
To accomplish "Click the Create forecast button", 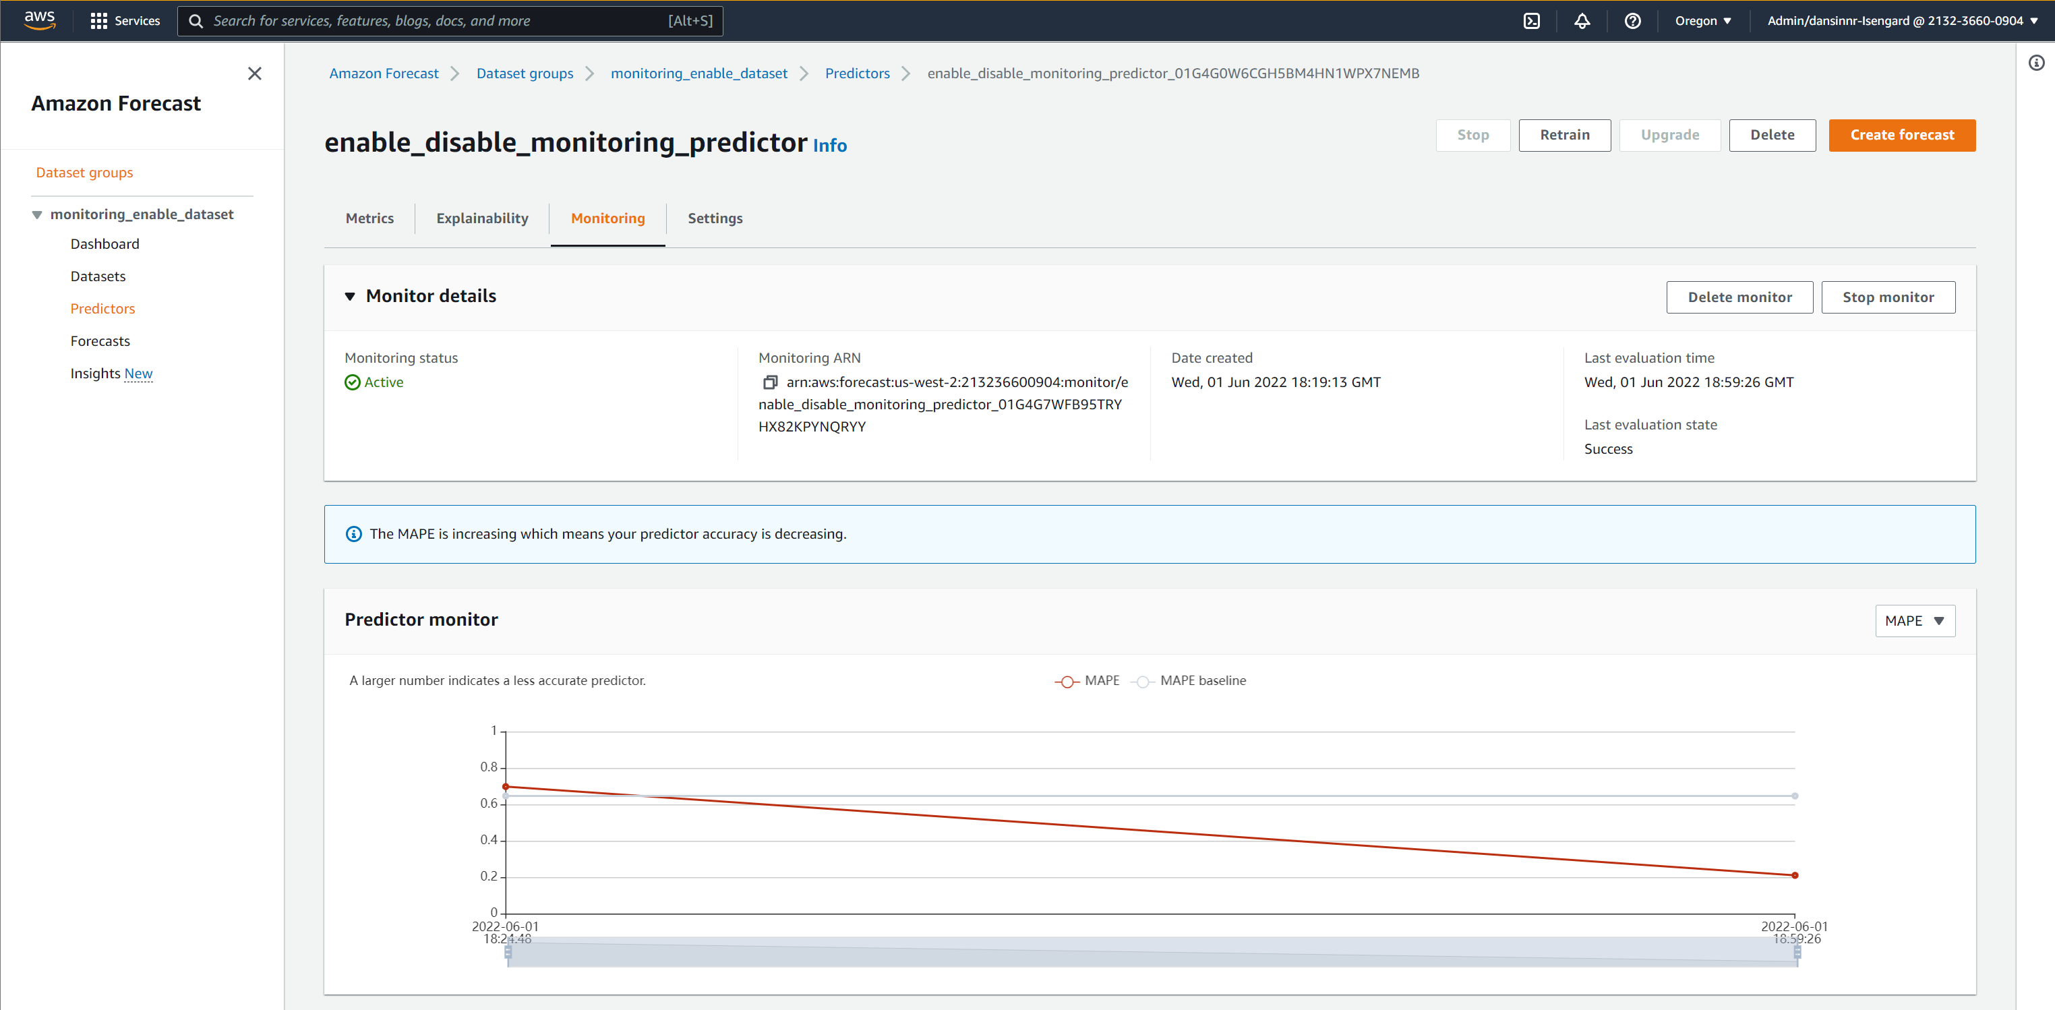I will [1901, 135].
